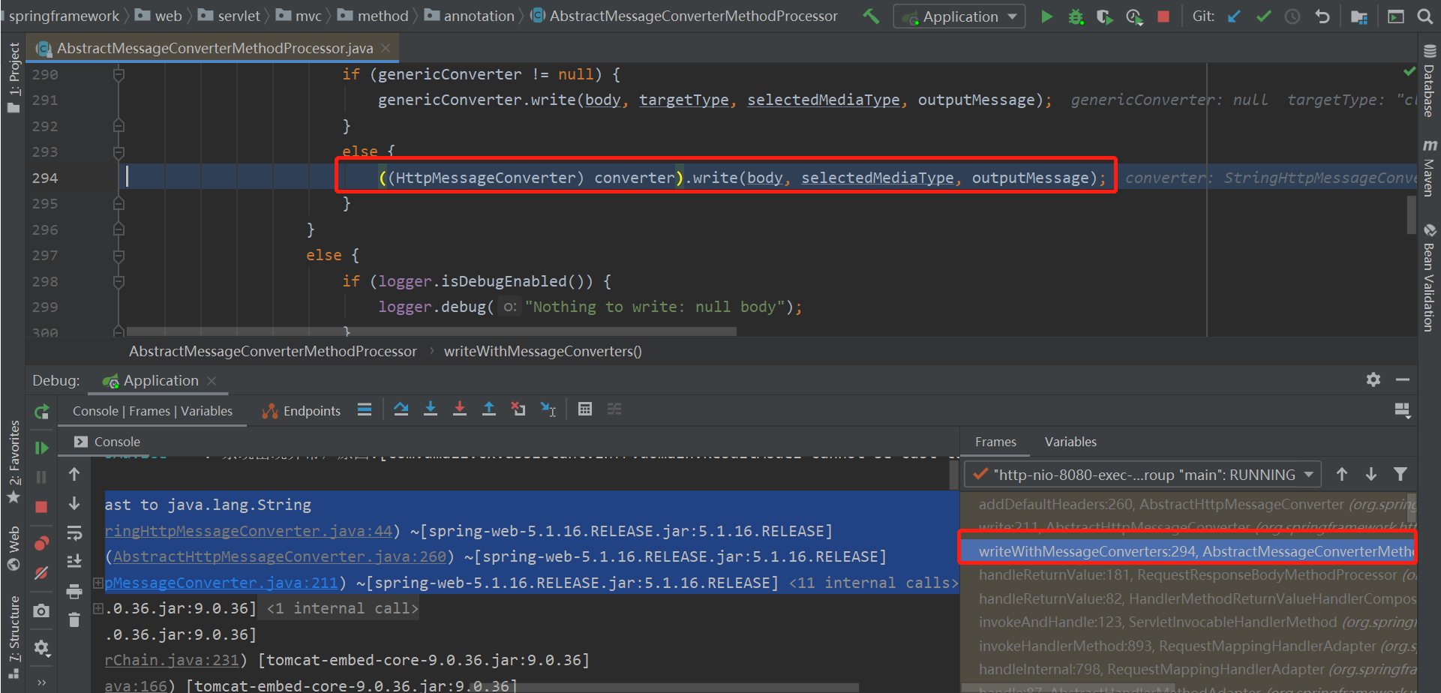Click writeWithMessageConverters() in editor breadcrumb
This screenshot has height=693, width=1441.
(x=543, y=351)
